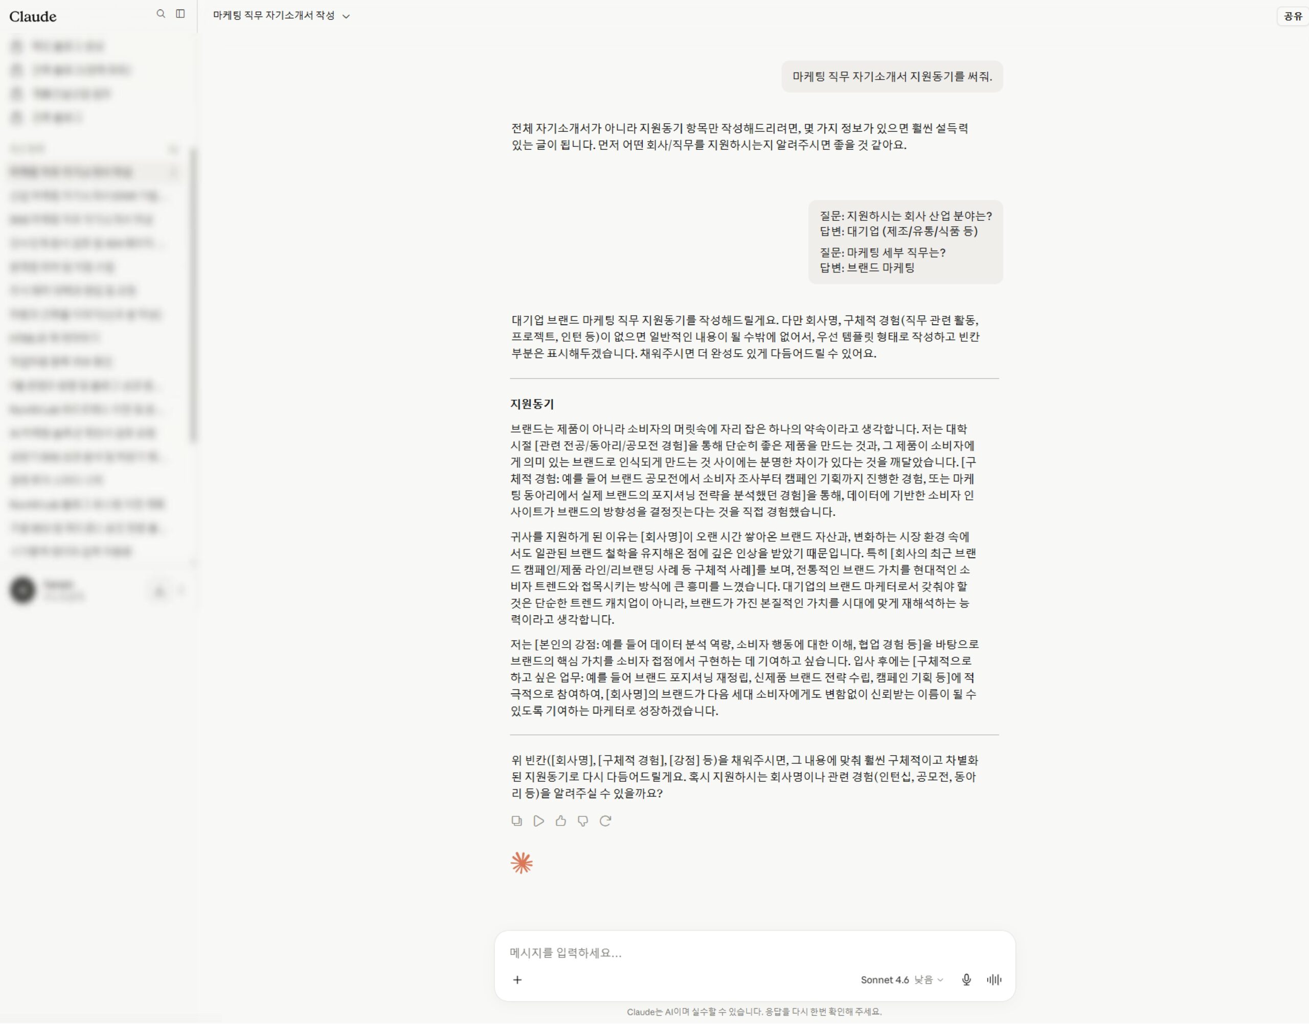Open attachments with the plus icon
Image resolution: width=1309 pixels, height=1024 pixels.
pos(517,980)
